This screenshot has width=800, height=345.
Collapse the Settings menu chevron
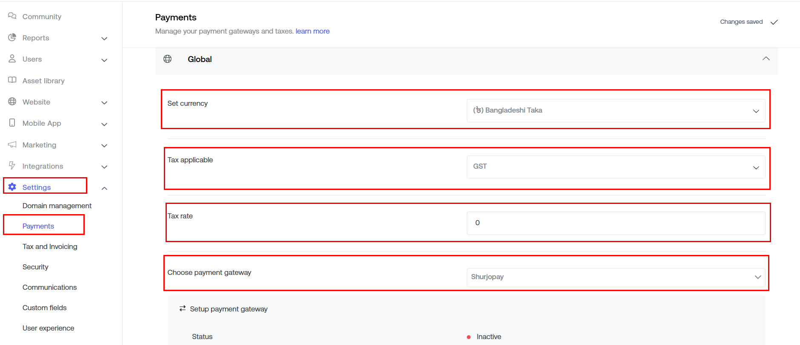tap(104, 188)
